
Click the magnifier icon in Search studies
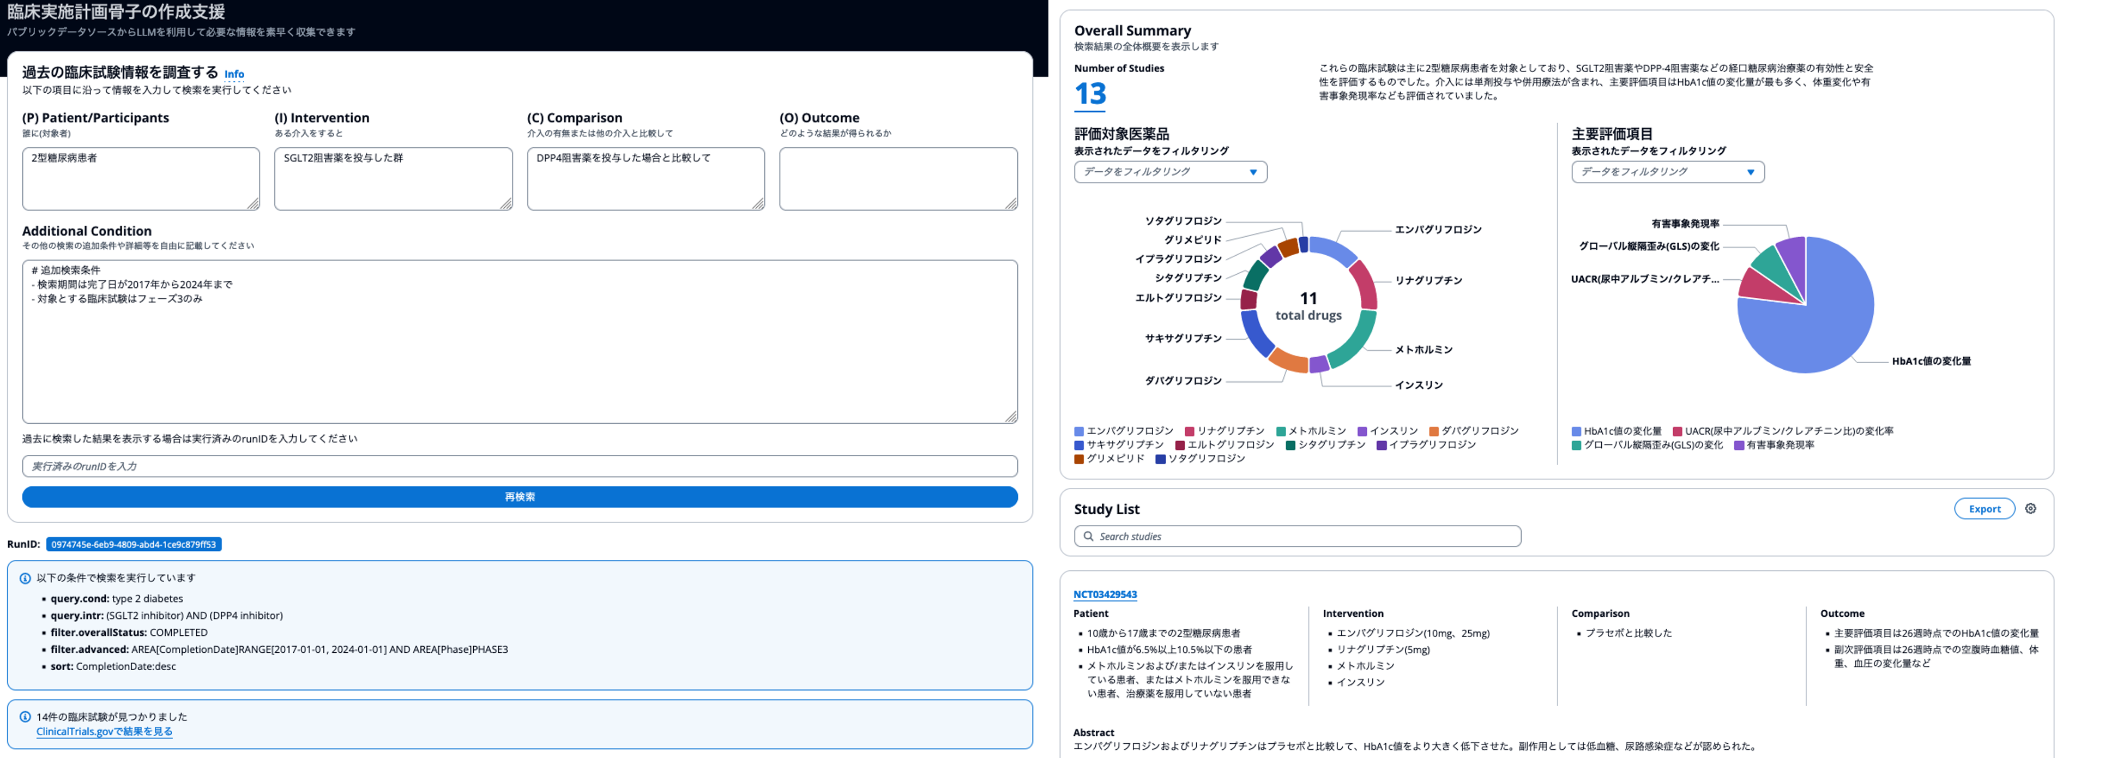[x=1088, y=537]
